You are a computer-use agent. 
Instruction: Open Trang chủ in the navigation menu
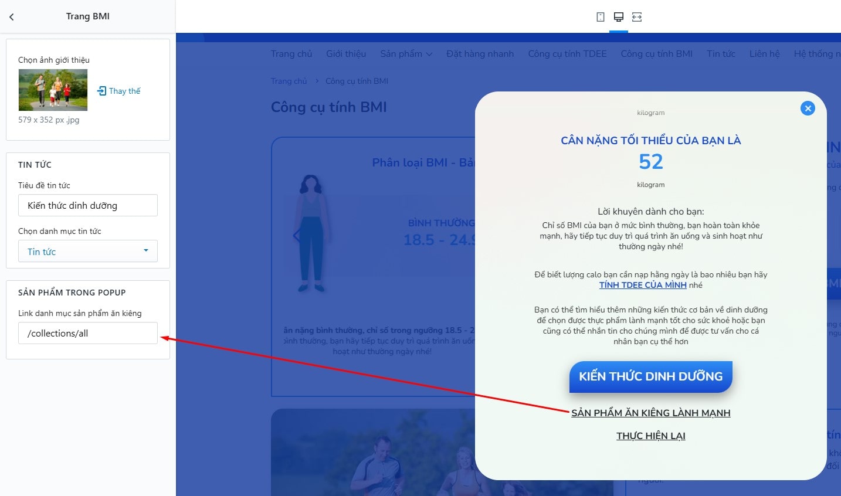tap(291, 54)
